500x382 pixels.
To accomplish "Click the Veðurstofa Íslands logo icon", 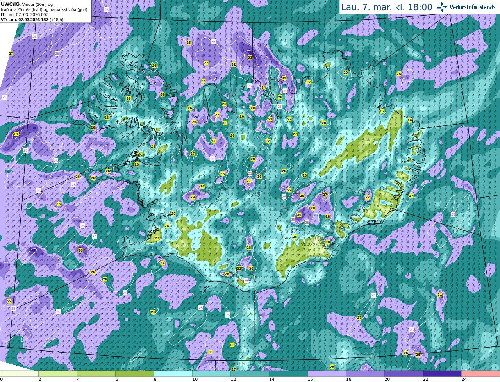I will tap(442, 7).
